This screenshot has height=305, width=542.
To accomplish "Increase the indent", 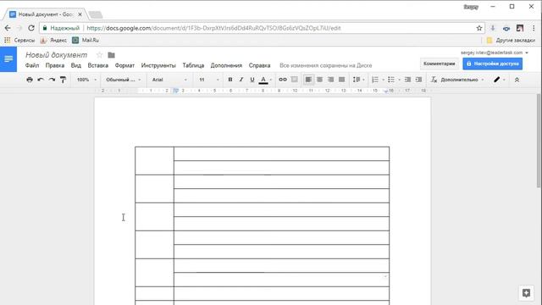I will coord(419,80).
